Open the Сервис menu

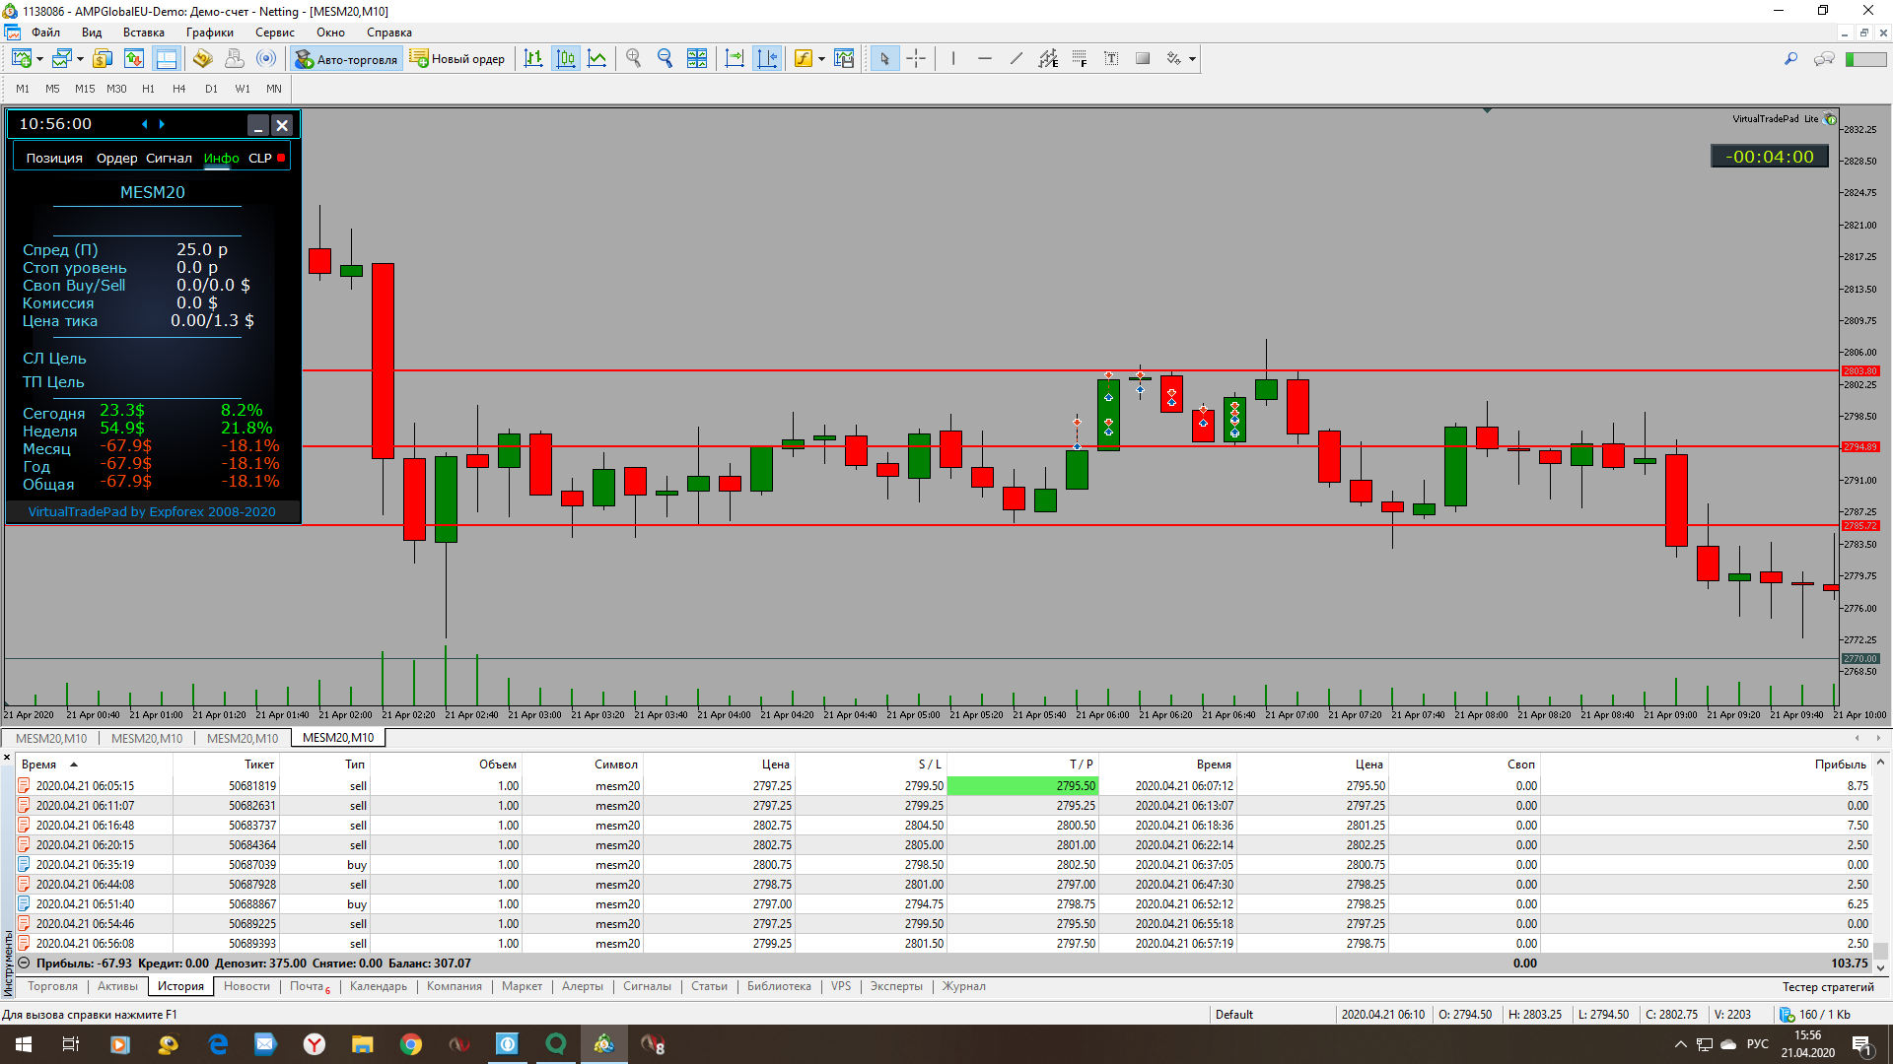274,33
